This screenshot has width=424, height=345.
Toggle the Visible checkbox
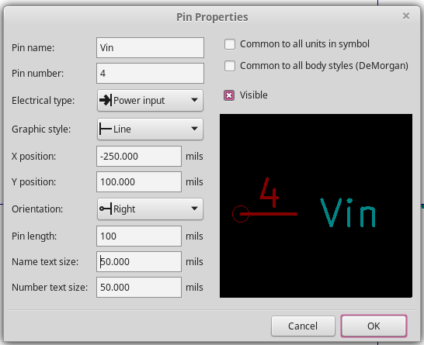point(229,95)
